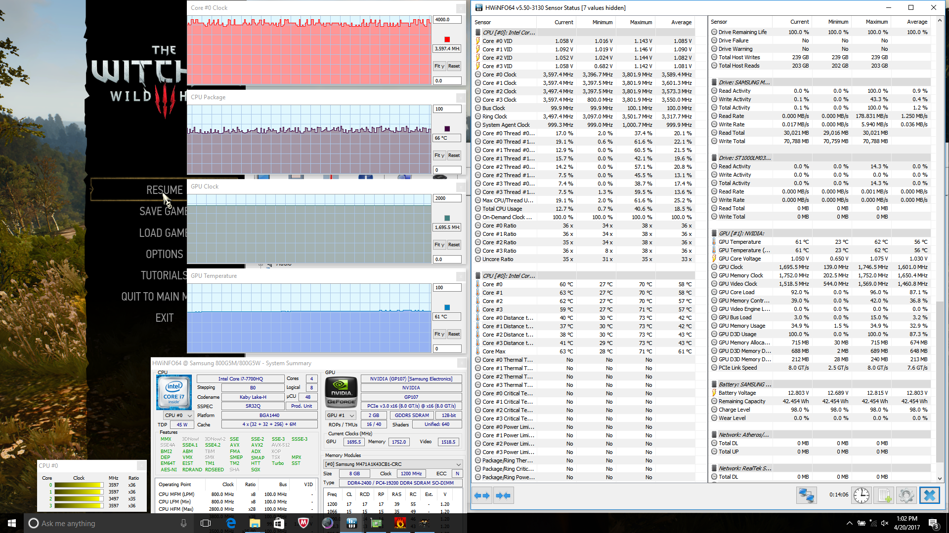Click the muted volume tray icon

coord(885,523)
